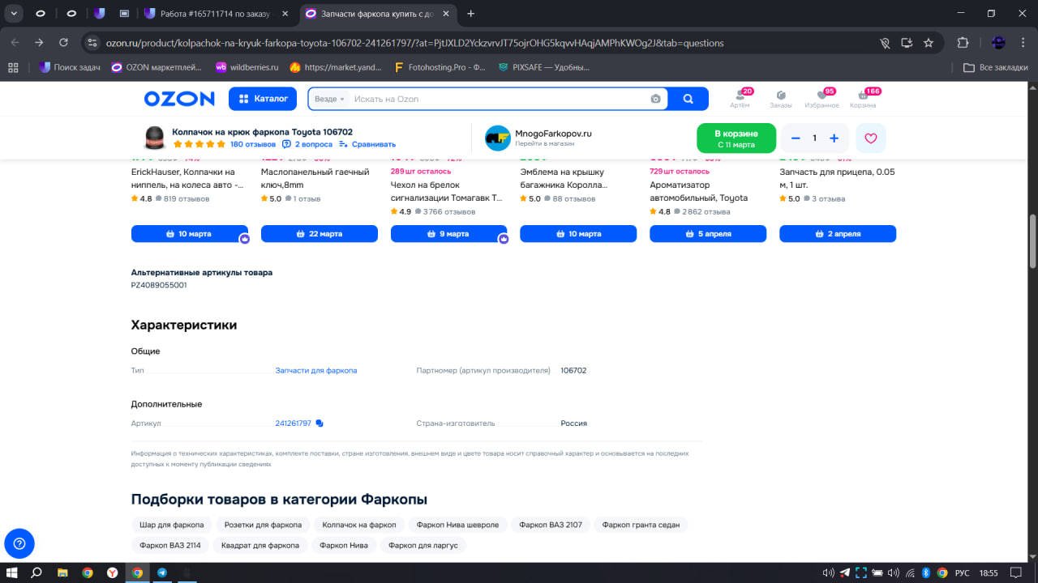Go to the MnogoFarkopov.ru shop name
The width and height of the screenshot is (1038, 583).
click(x=553, y=133)
